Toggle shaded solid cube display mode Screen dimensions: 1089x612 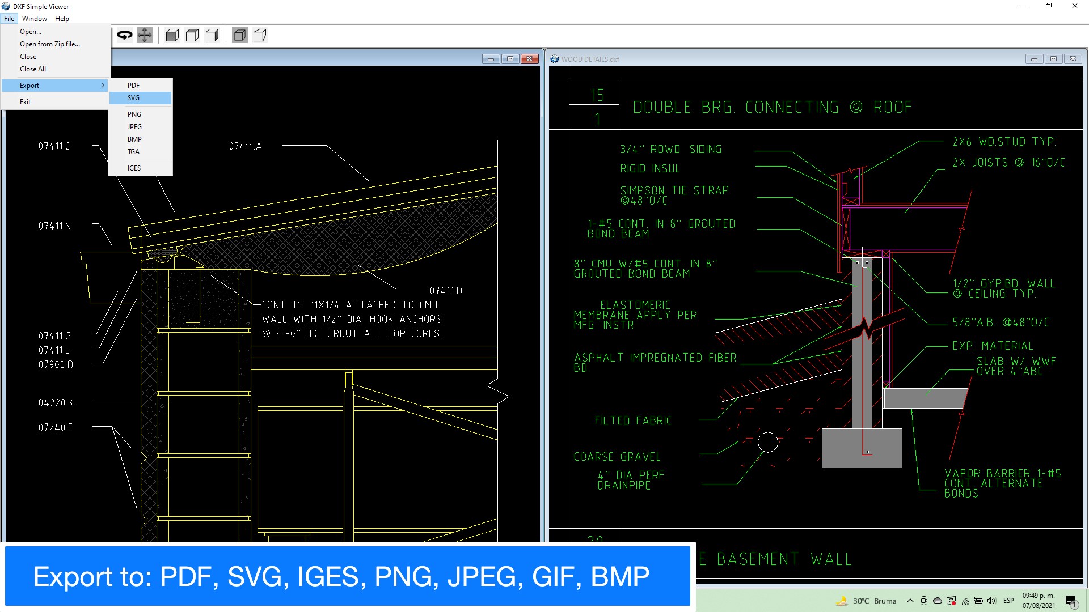240,36
